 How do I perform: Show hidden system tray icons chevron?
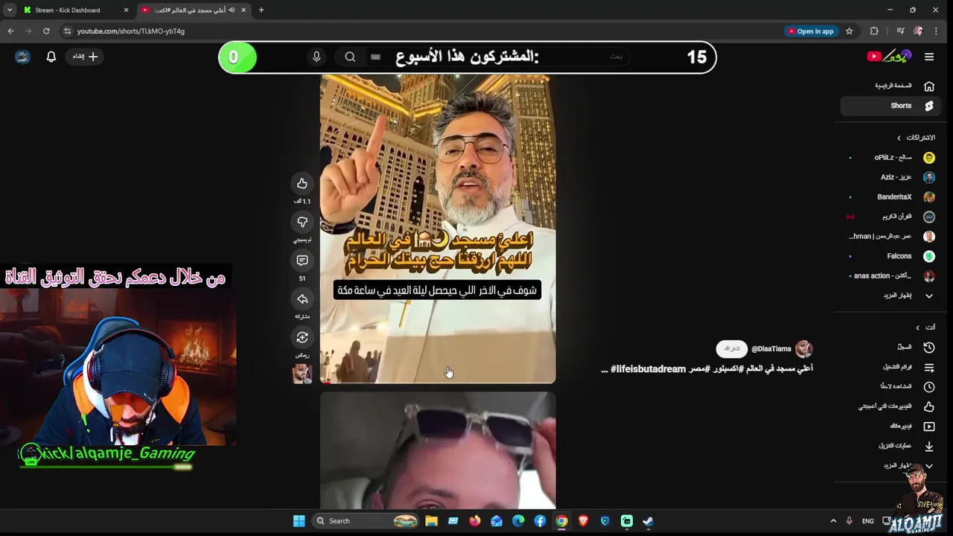[x=833, y=521]
